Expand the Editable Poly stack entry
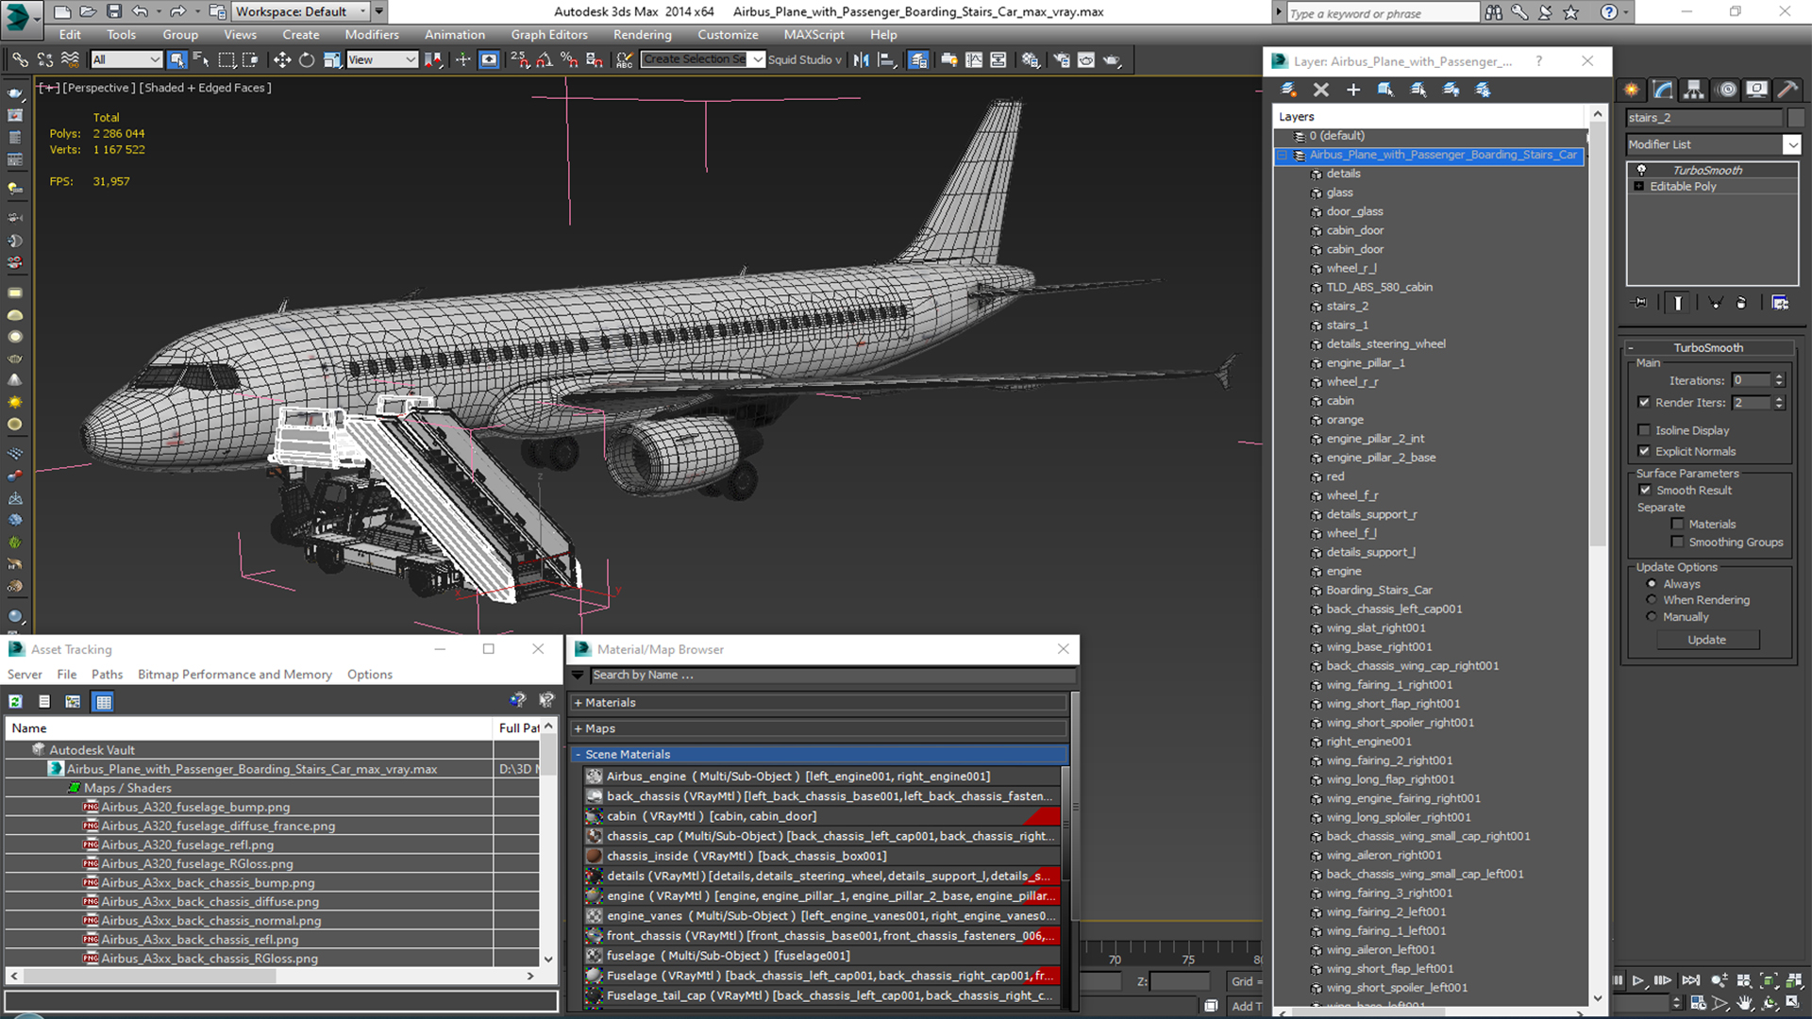1812x1019 pixels. click(x=1639, y=187)
